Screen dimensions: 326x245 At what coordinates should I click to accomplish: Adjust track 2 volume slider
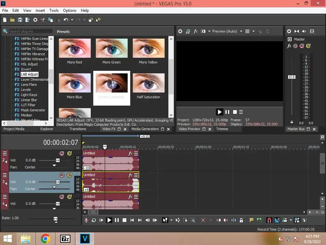click(x=58, y=160)
